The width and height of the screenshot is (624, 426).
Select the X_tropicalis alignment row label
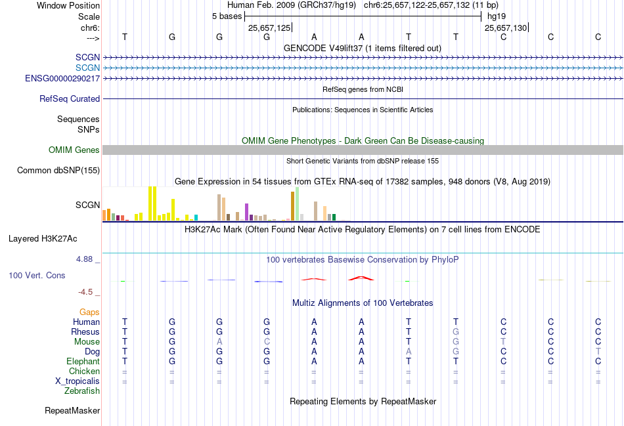[x=78, y=381]
